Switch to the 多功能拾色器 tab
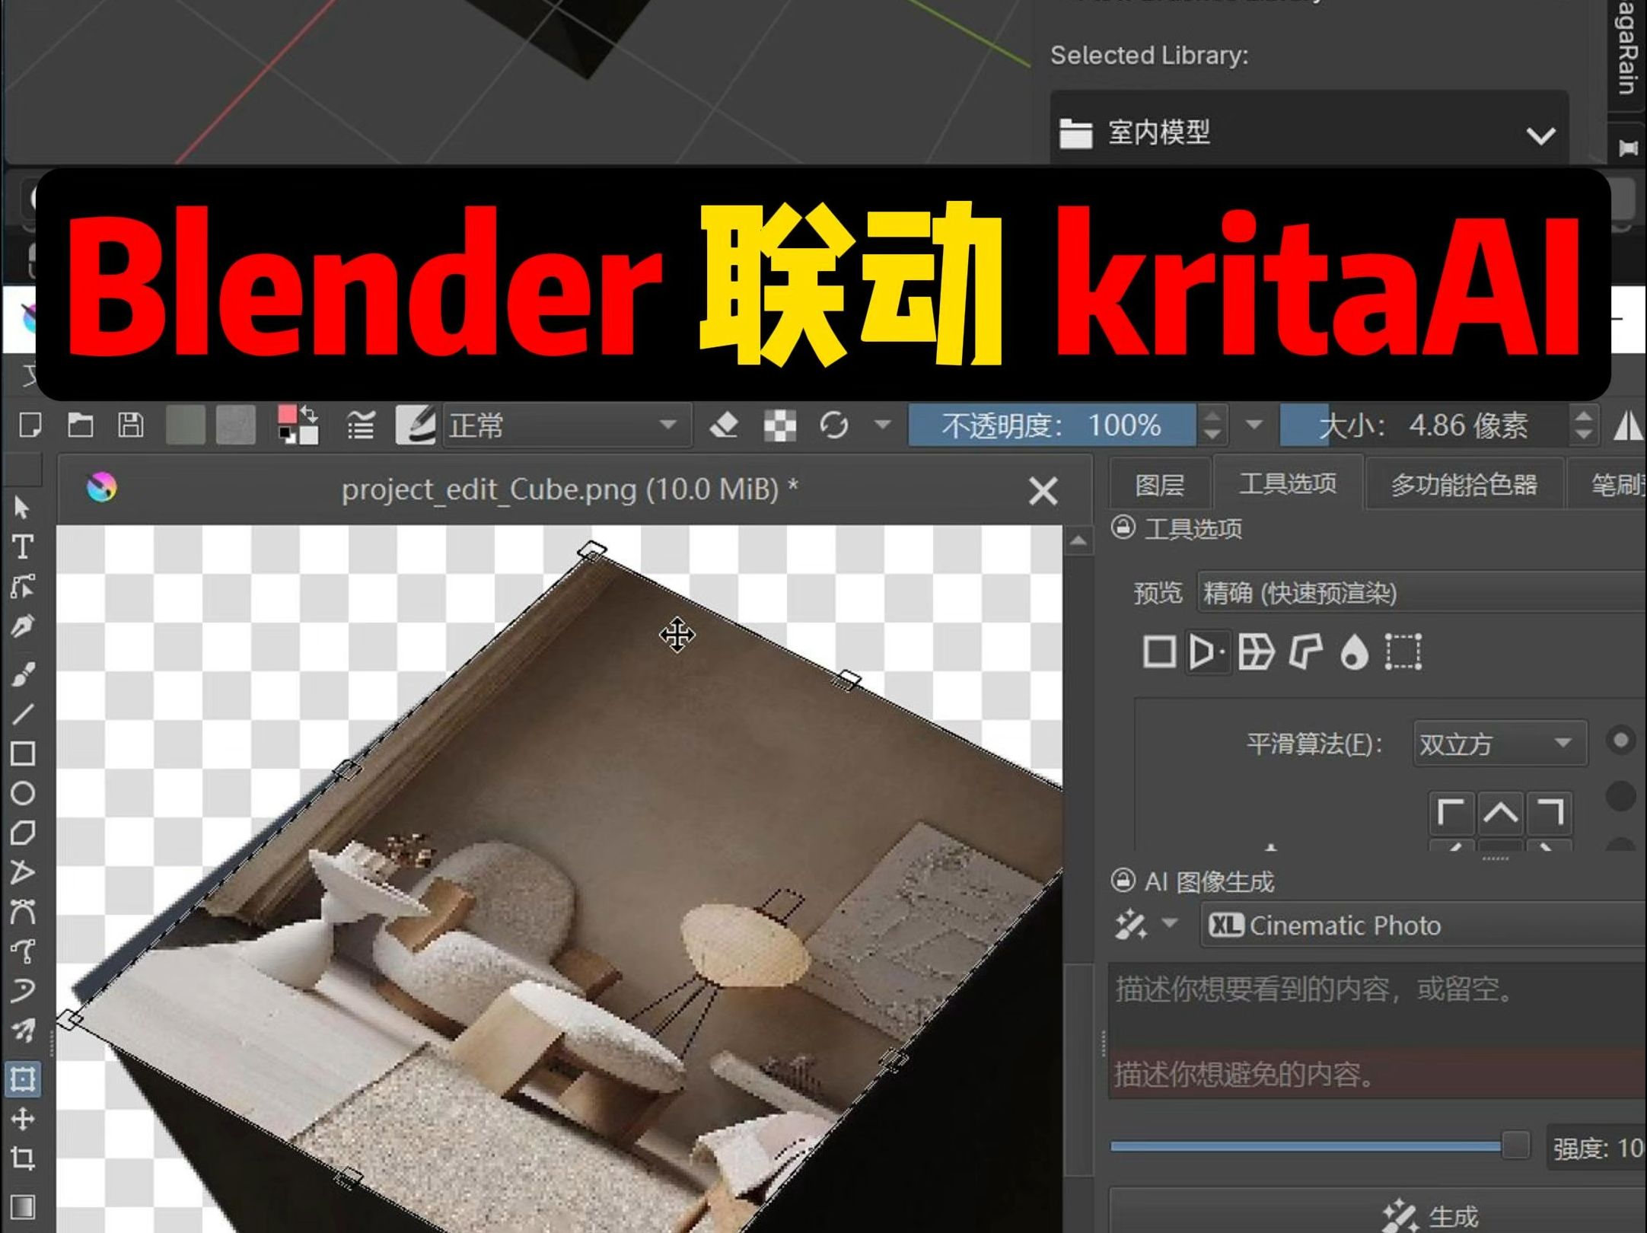The image size is (1647, 1233). (1465, 483)
